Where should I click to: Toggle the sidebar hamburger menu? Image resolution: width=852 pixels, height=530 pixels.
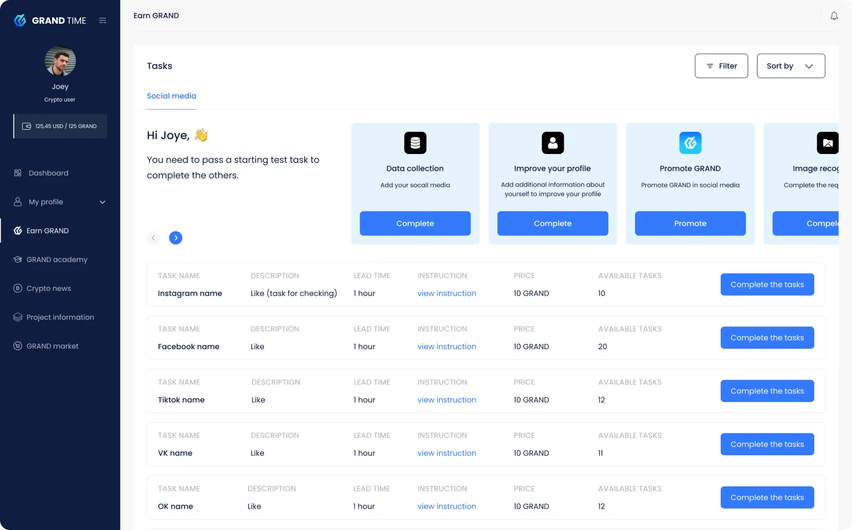coord(103,20)
